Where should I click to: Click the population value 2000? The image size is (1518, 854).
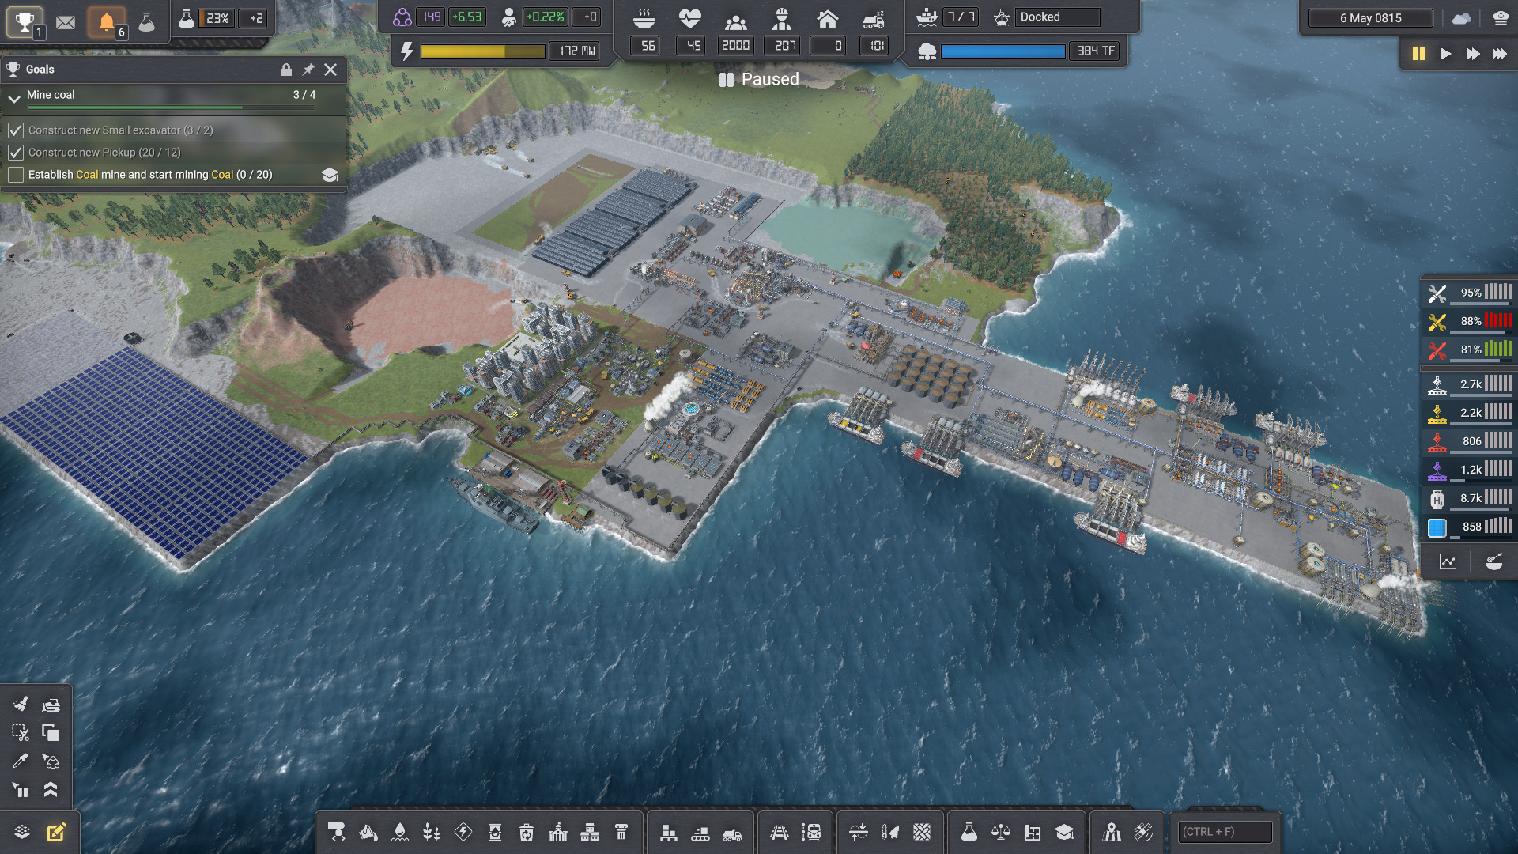(735, 46)
